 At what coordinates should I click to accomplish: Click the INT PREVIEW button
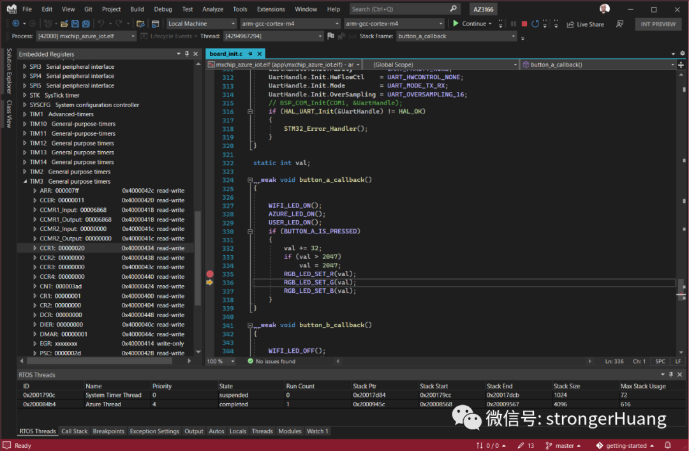click(x=658, y=24)
